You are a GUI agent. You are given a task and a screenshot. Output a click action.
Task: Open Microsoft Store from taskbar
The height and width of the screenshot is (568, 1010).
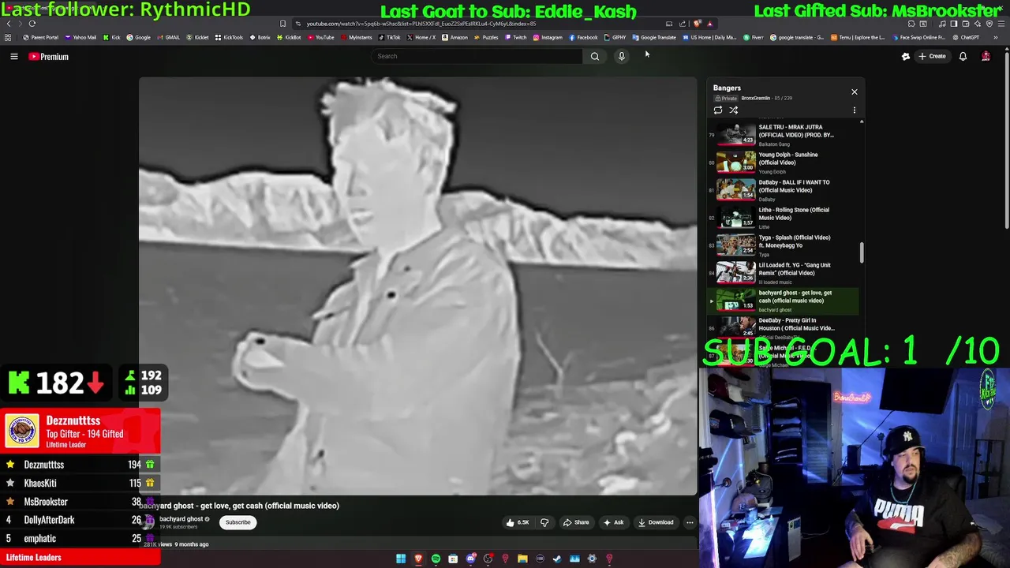(453, 559)
